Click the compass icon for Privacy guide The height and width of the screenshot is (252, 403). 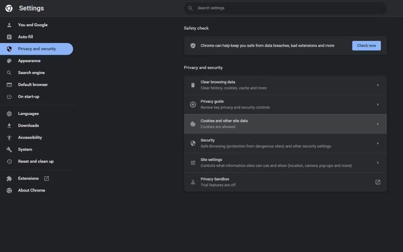(x=193, y=104)
